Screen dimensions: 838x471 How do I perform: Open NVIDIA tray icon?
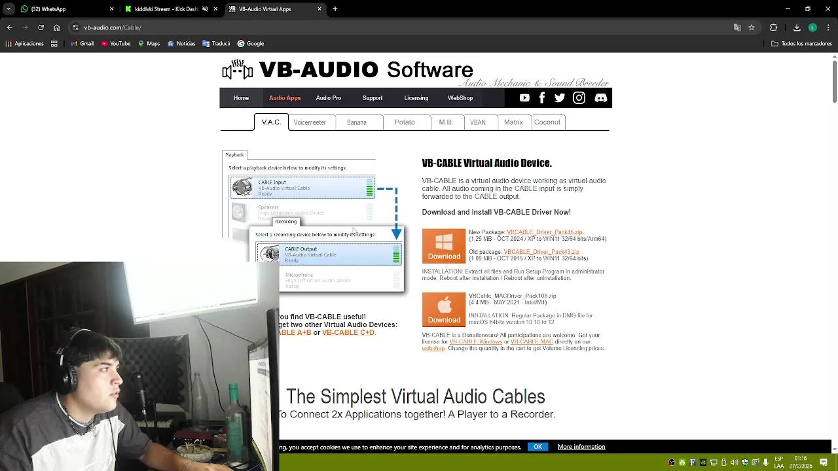[x=703, y=462]
